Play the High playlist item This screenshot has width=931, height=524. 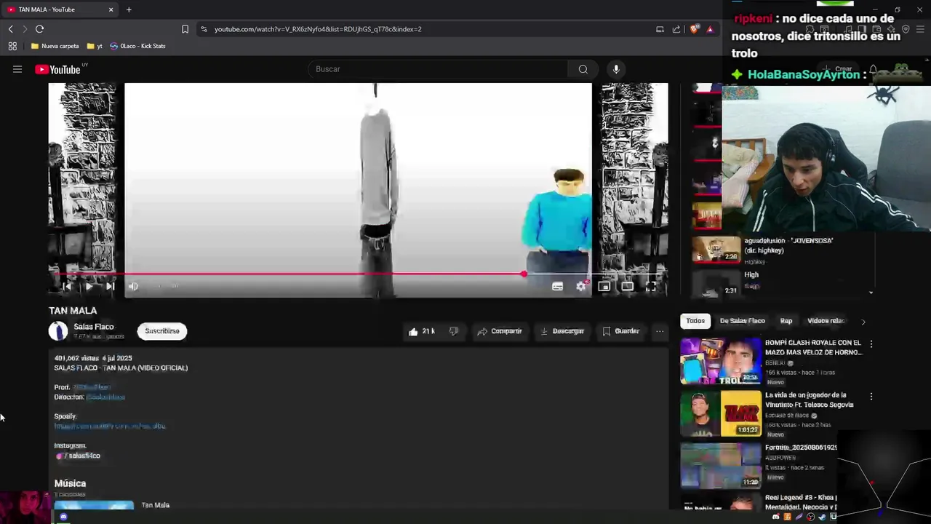click(782, 282)
